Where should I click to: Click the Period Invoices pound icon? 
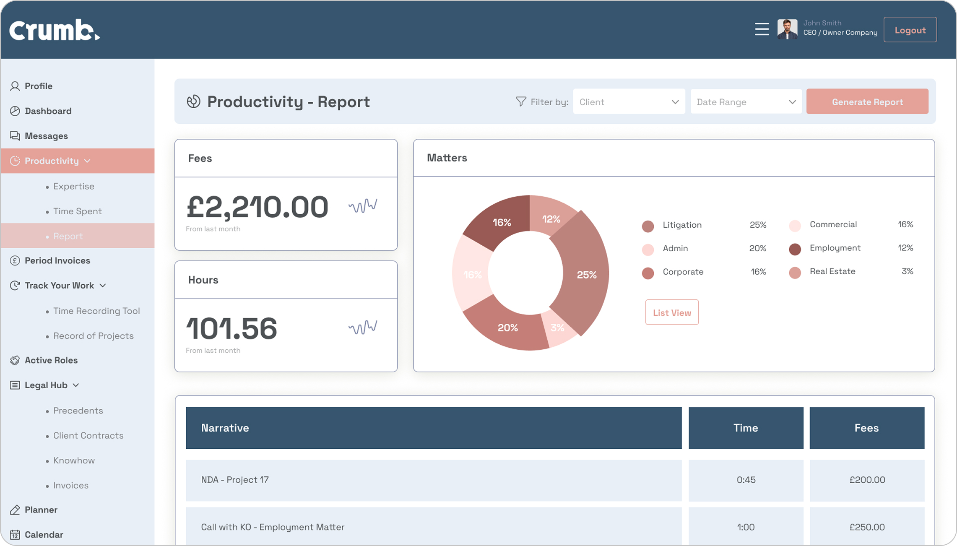[15, 260]
